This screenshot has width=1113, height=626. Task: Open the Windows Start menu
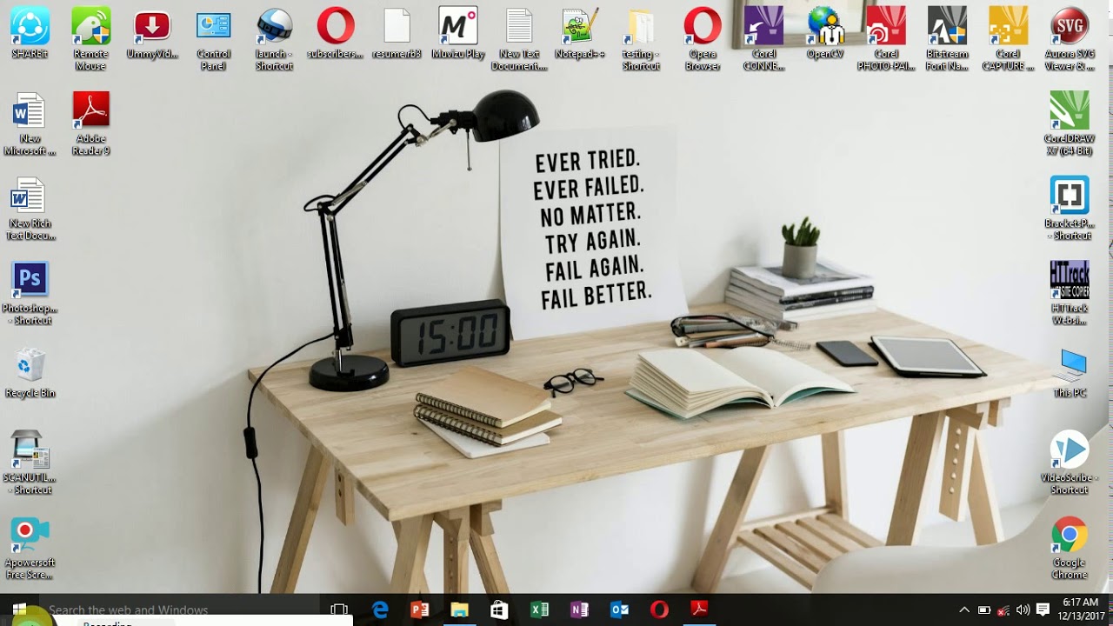pos(19,609)
